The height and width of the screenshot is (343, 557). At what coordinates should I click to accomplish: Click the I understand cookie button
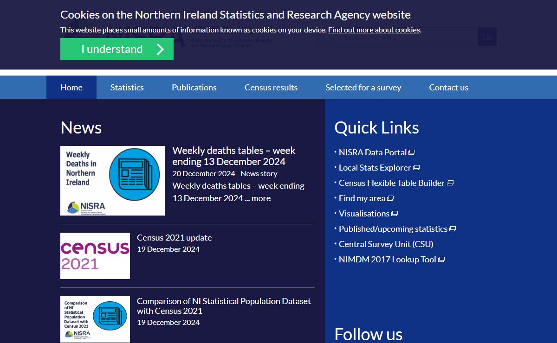(x=117, y=49)
